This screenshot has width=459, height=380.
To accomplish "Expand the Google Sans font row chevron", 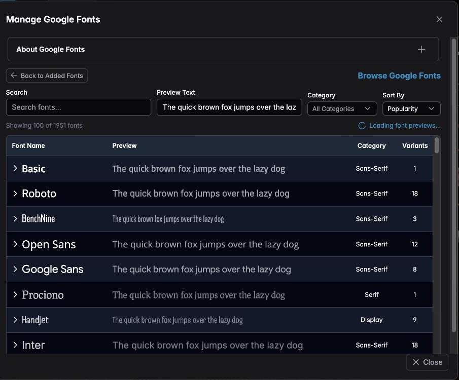I will (x=15, y=269).
